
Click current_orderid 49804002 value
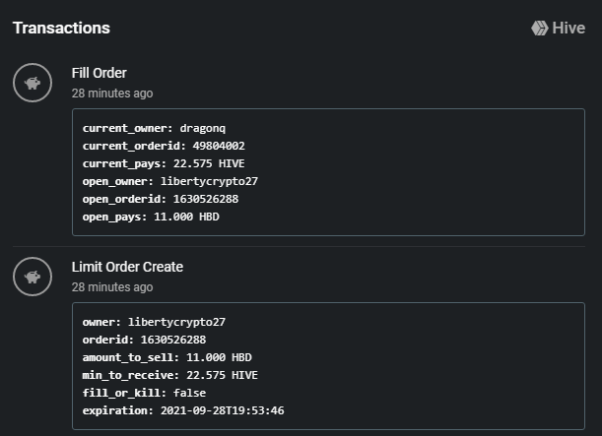219,146
